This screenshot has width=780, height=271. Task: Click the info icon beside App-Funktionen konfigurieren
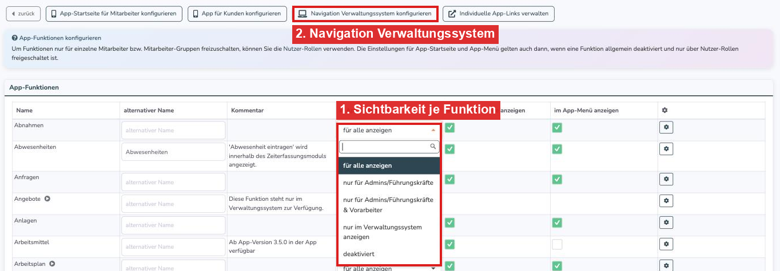coord(14,38)
